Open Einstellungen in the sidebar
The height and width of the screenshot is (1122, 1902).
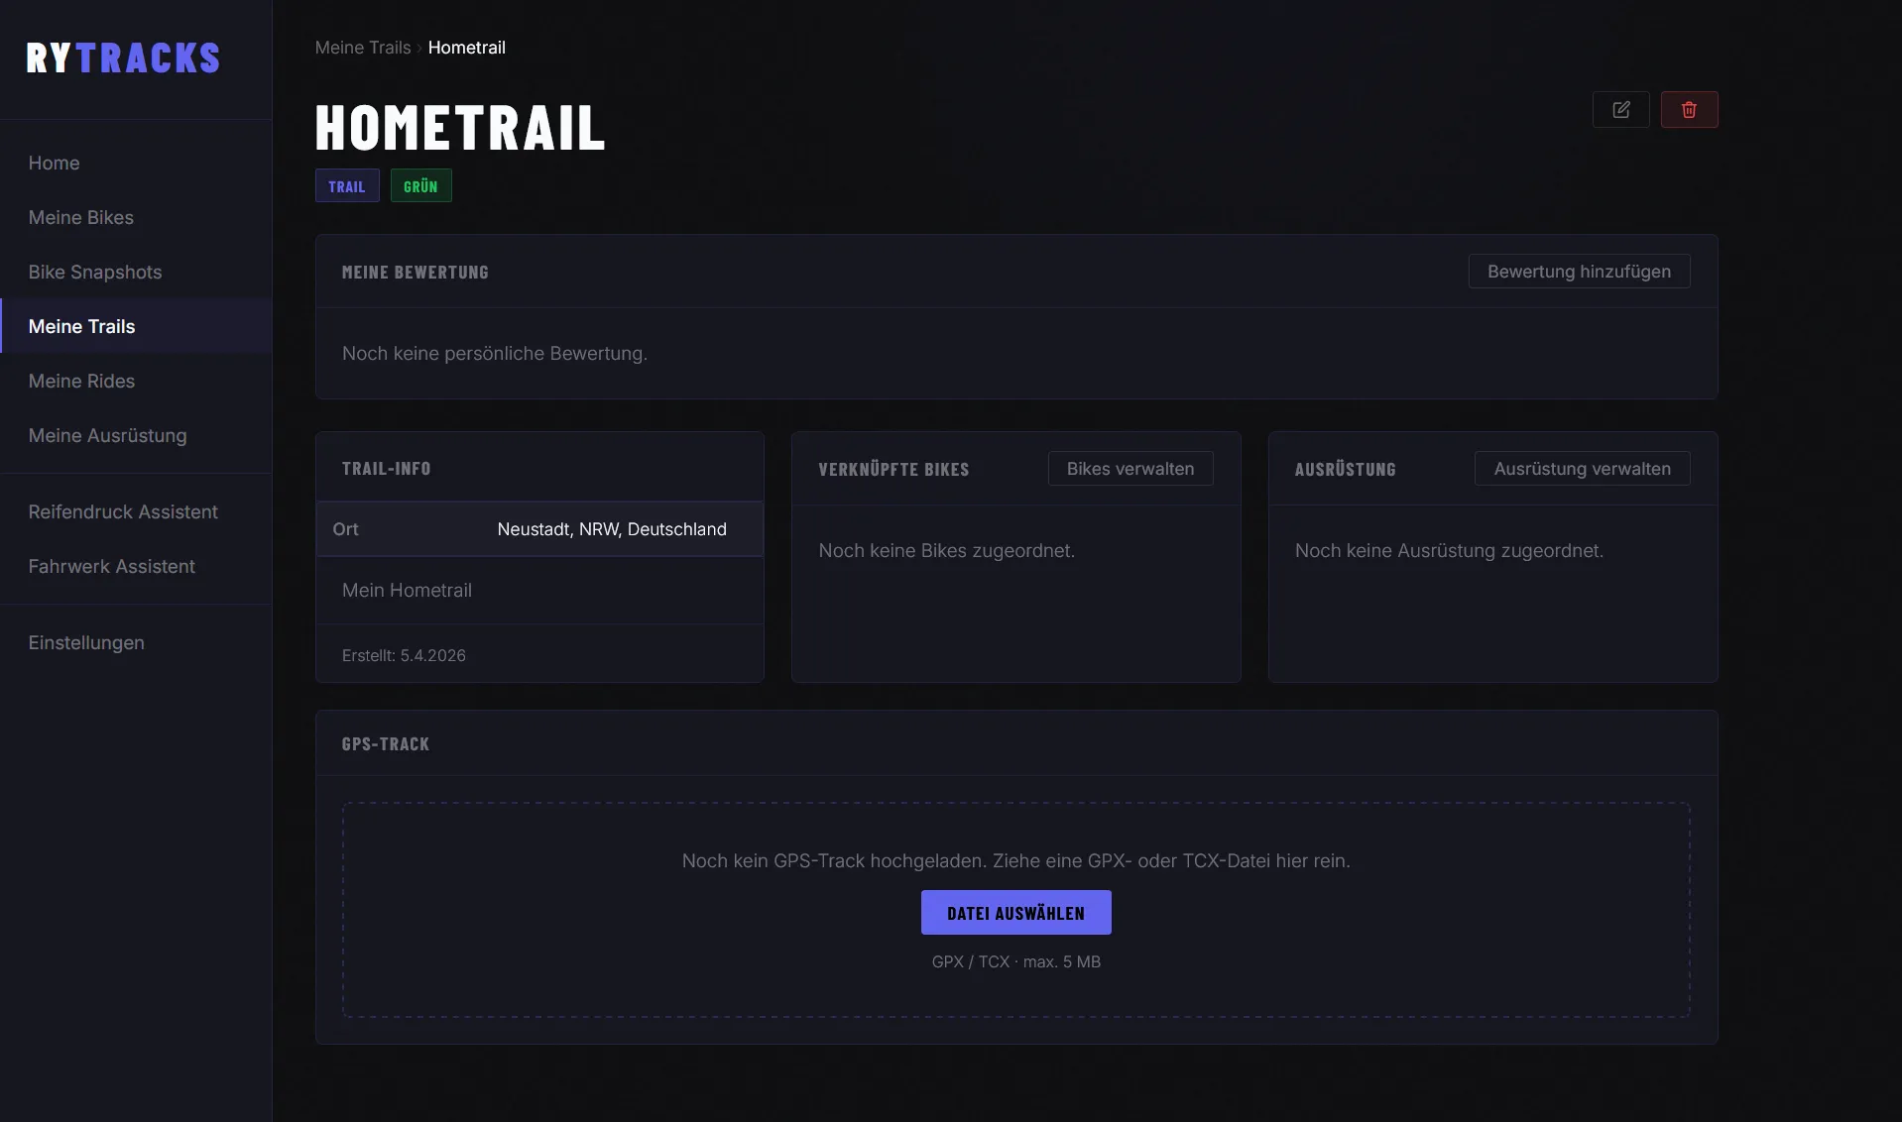86,643
